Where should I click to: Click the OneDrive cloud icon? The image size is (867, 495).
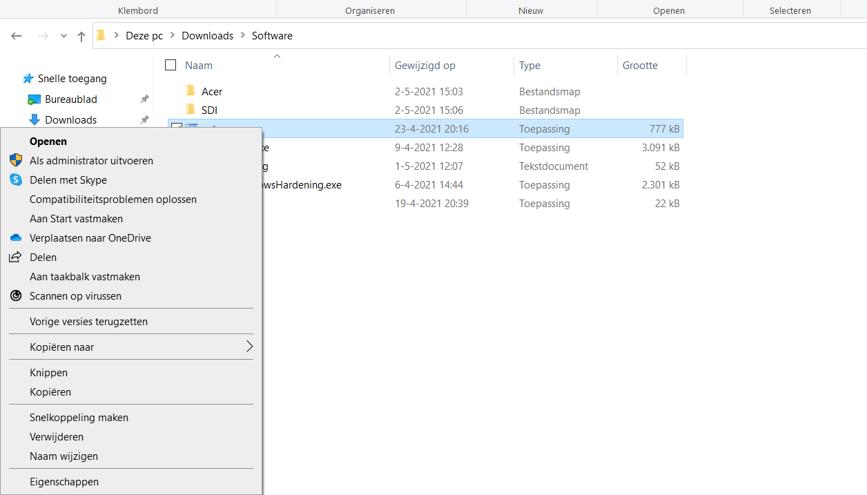coord(16,238)
